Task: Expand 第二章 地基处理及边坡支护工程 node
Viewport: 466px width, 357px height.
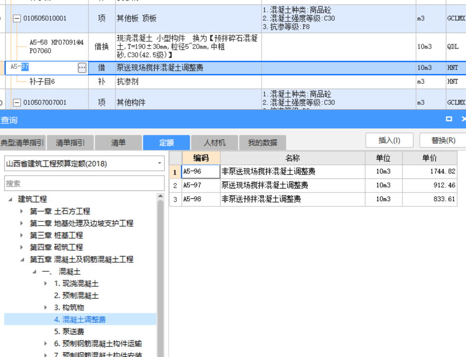Action: (x=21, y=223)
